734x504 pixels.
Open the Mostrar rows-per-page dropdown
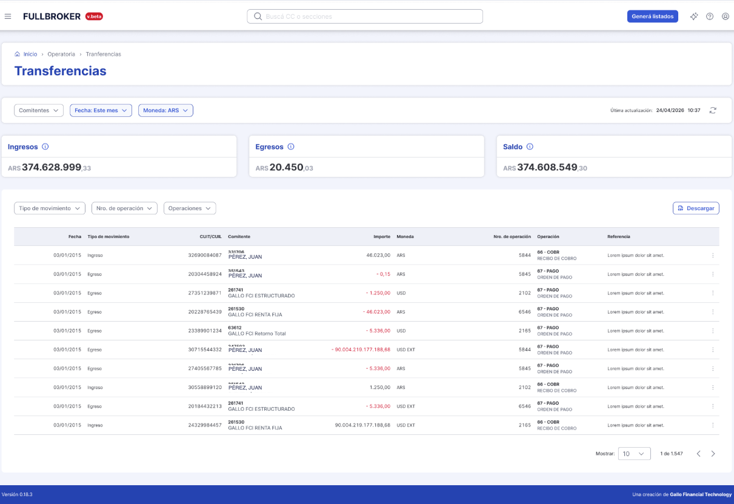point(635,454)
